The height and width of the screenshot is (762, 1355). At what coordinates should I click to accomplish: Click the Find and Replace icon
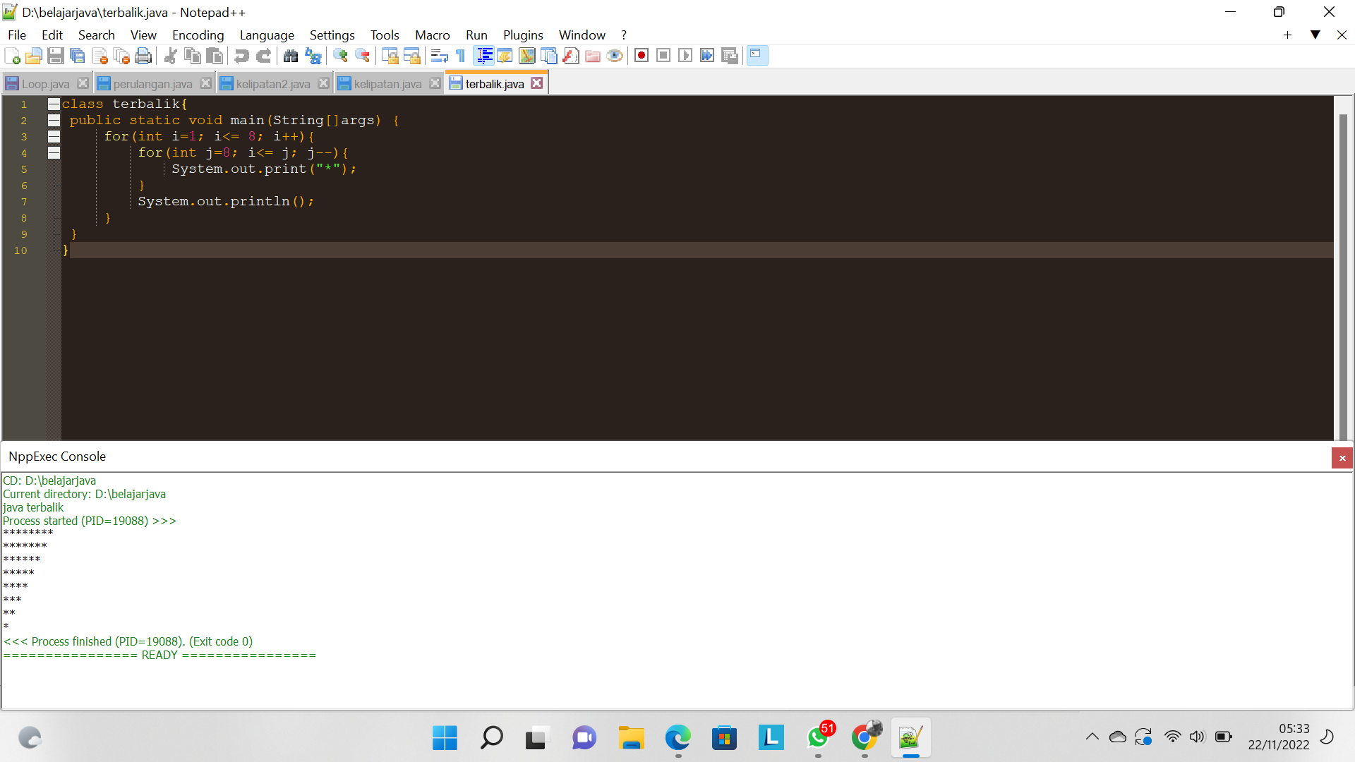tap(313, 56)
